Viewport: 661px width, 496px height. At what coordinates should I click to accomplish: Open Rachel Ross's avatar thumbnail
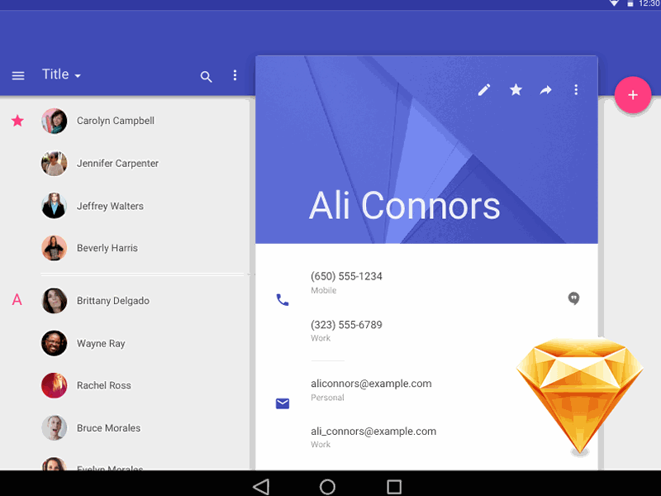(54, 385)
